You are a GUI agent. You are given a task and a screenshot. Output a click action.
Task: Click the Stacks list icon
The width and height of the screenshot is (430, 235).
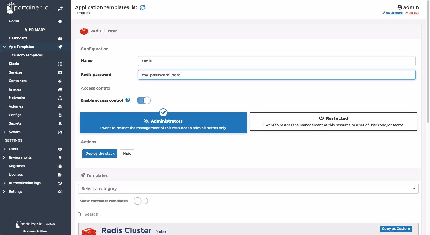(60, 64)
